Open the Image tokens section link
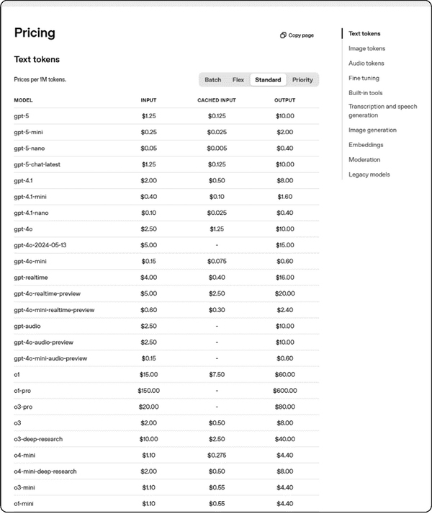Viewport: 432px width, 527px height. click(366, 48)
